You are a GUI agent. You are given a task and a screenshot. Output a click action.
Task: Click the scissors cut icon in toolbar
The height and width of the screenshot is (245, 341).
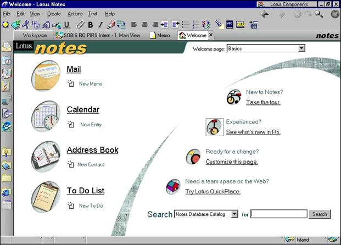[x=25, y=25]
